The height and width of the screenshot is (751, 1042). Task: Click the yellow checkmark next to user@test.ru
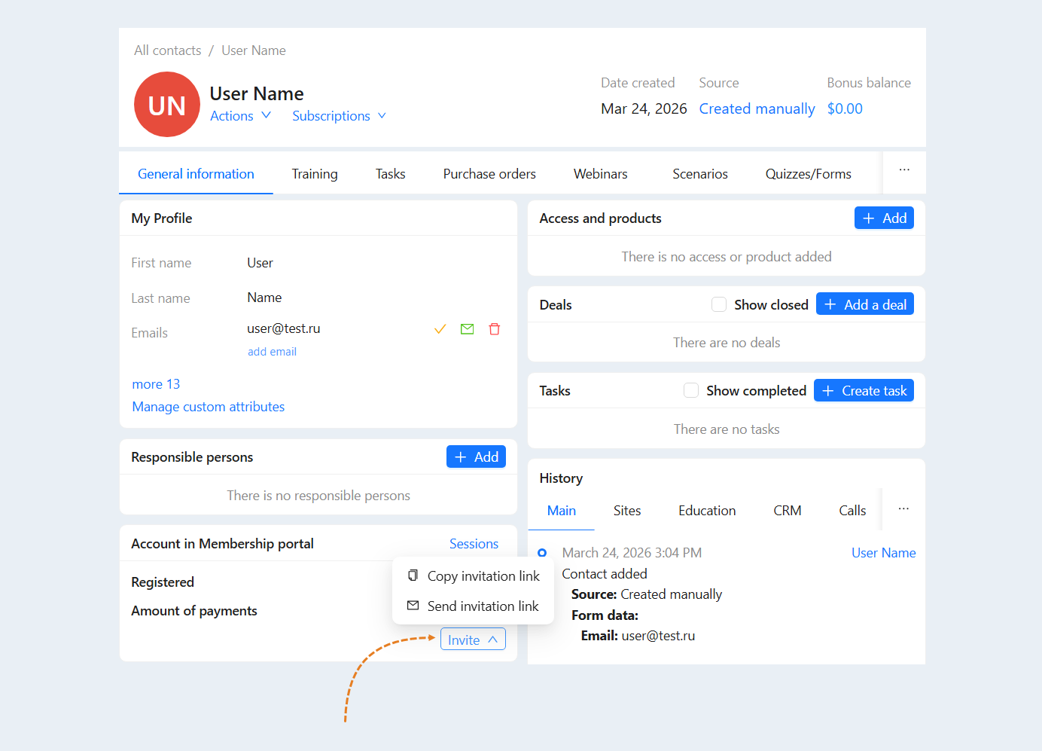(440, 329)
